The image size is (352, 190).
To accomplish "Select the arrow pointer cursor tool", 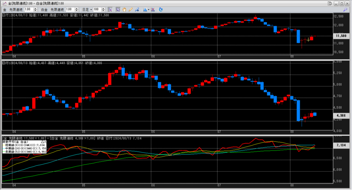I will [x=117, y=9].
